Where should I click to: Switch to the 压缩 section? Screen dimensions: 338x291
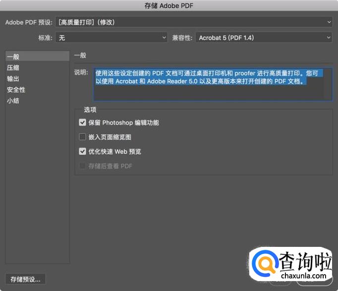[37, 68]
